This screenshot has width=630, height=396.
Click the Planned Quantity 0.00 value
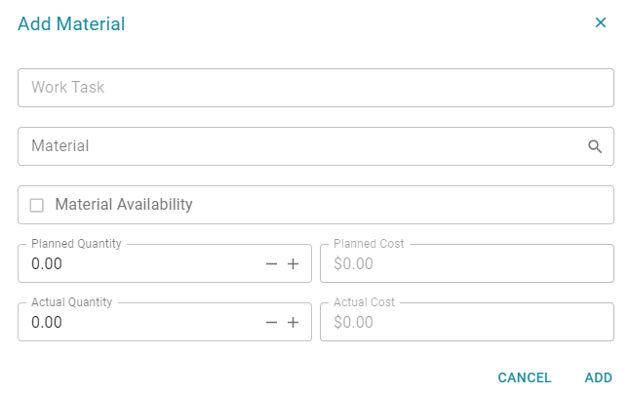pos(47,264)
